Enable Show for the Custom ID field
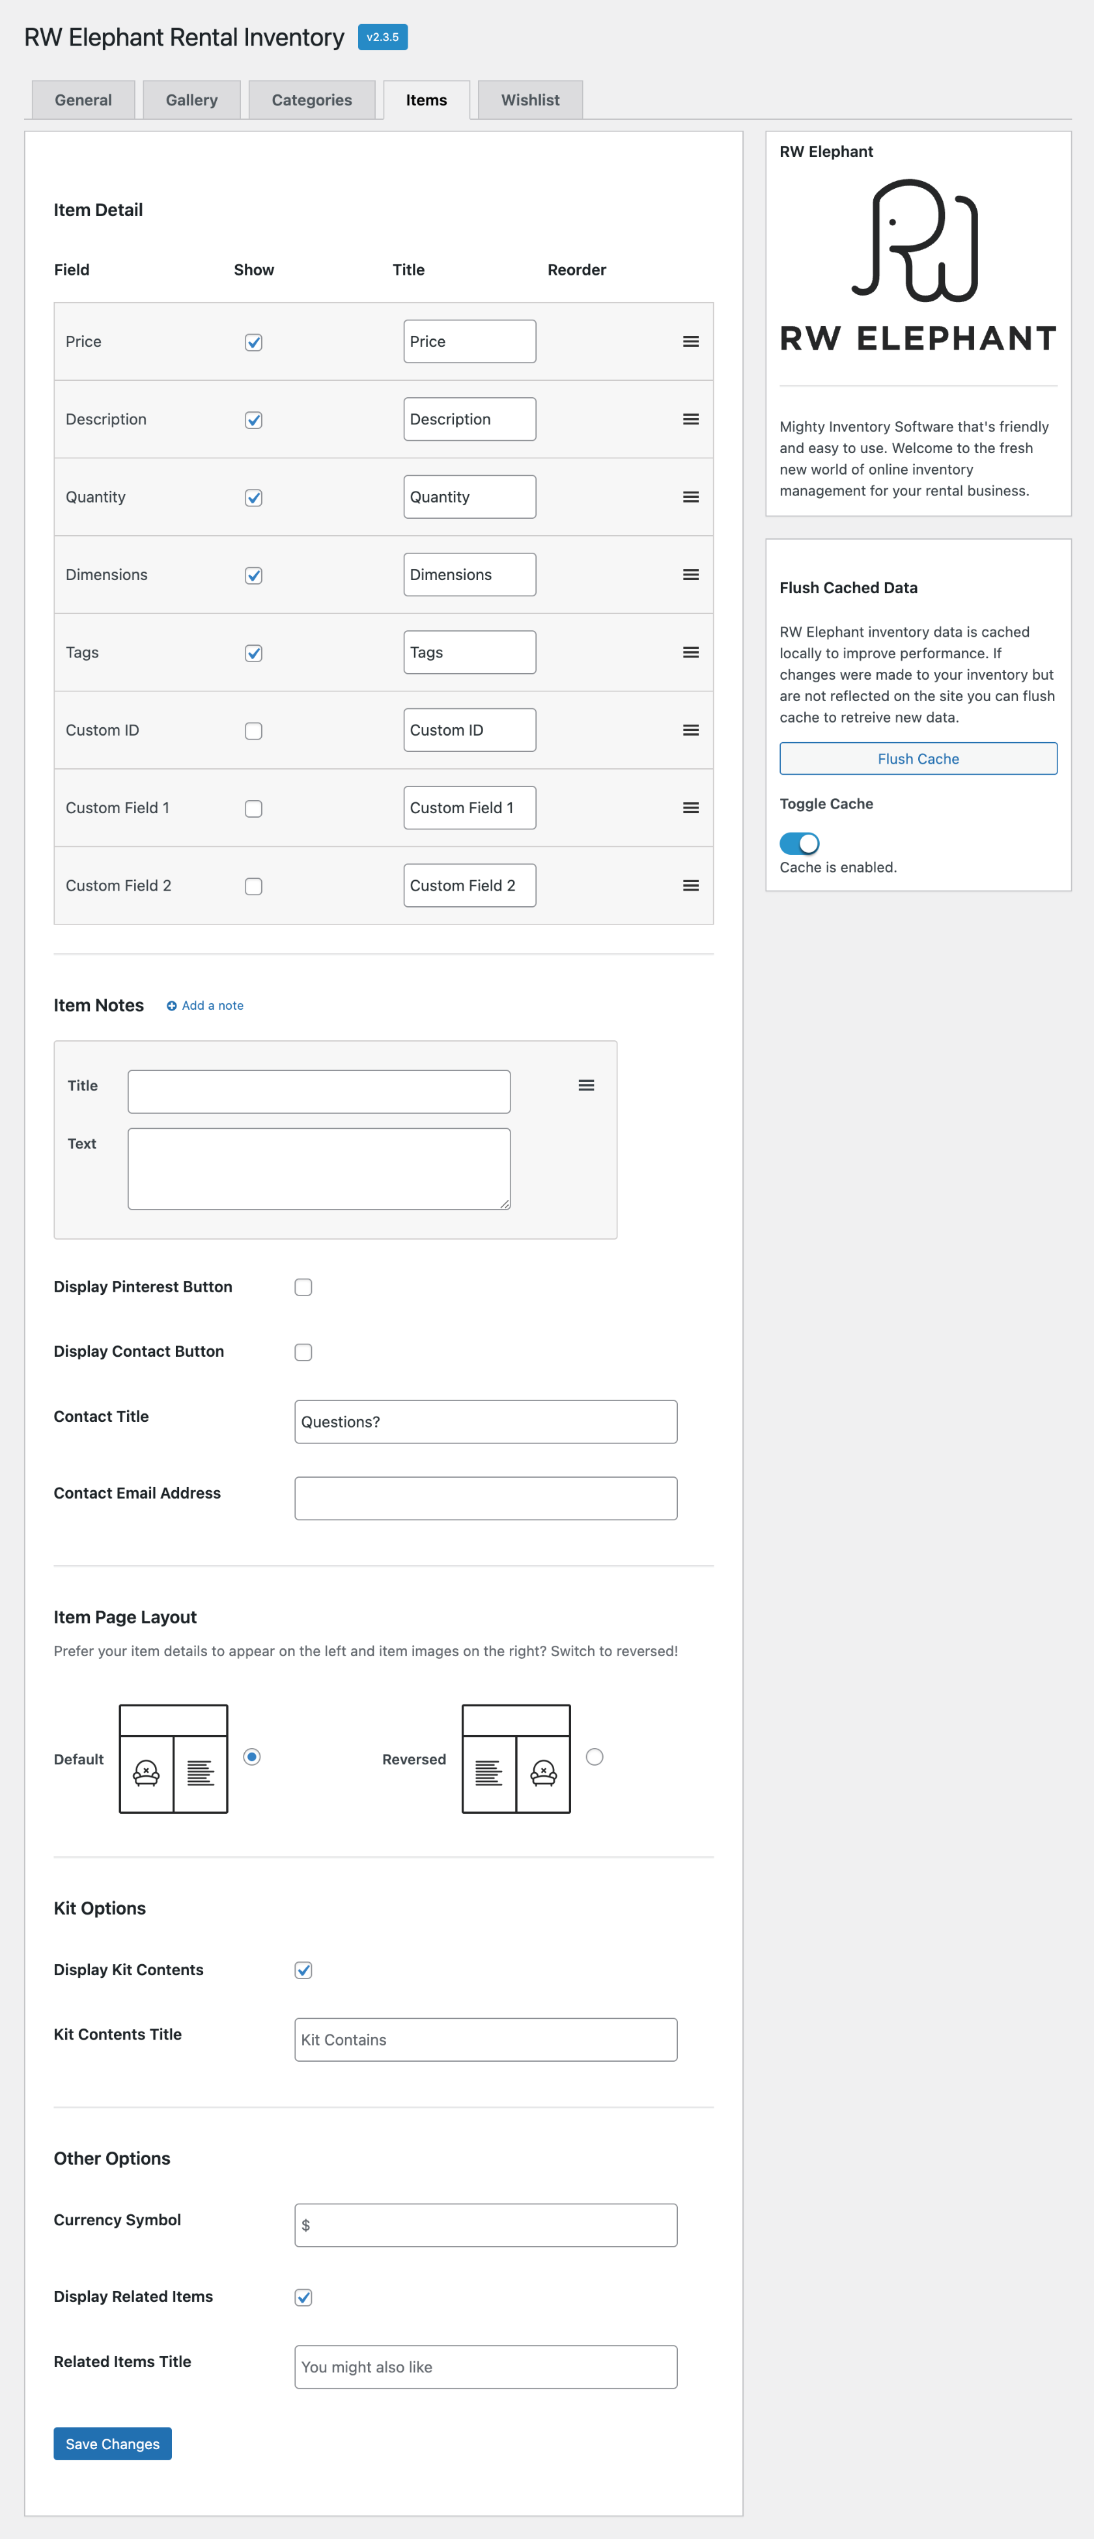This screenshot has width=1094, height=2539. 253,731
